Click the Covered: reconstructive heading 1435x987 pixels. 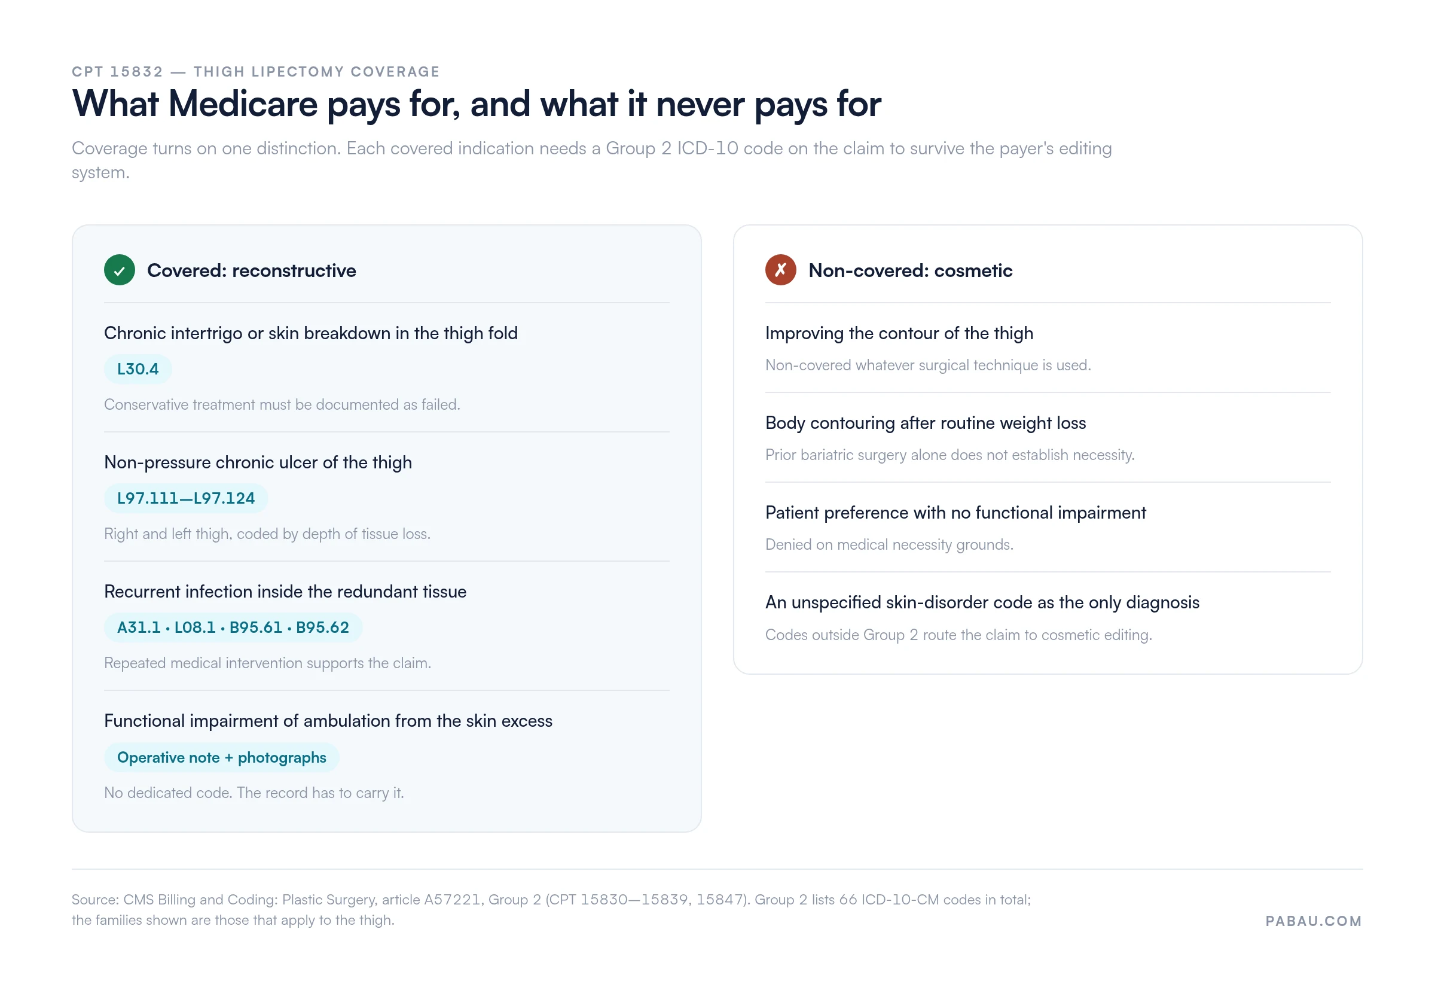coord(252,271)
